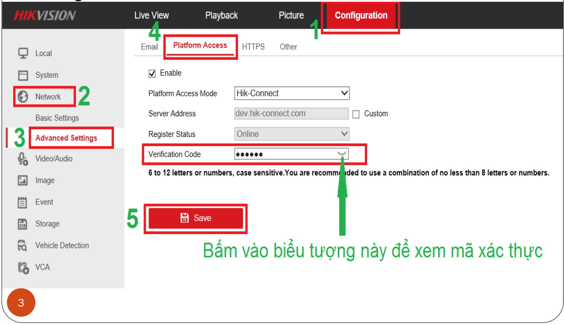Switch to the Live View tab
The image size is (564, 325).
(151, 15)
